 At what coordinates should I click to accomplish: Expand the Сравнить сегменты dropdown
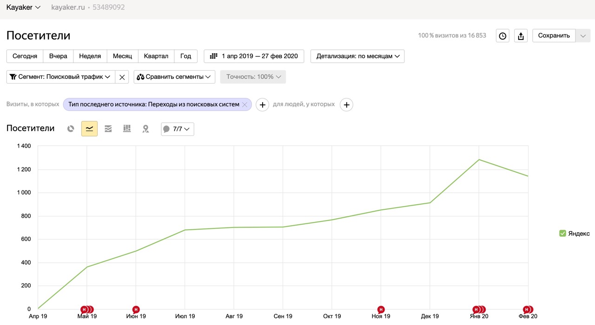174,77
